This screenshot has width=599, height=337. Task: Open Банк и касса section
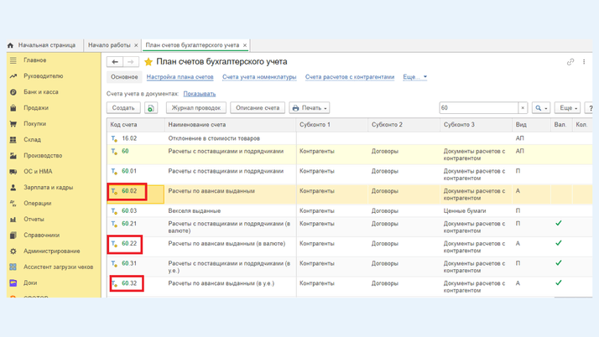[41, 92]
